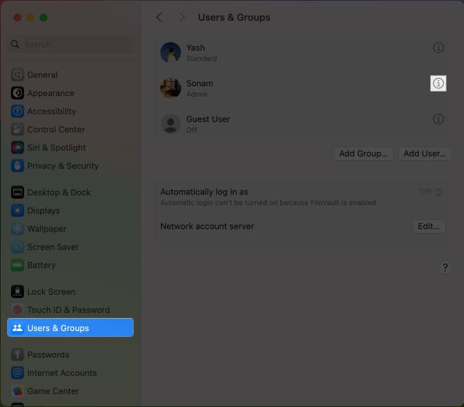Click the Siri & Spotlight icon

[x=18, y=147]
